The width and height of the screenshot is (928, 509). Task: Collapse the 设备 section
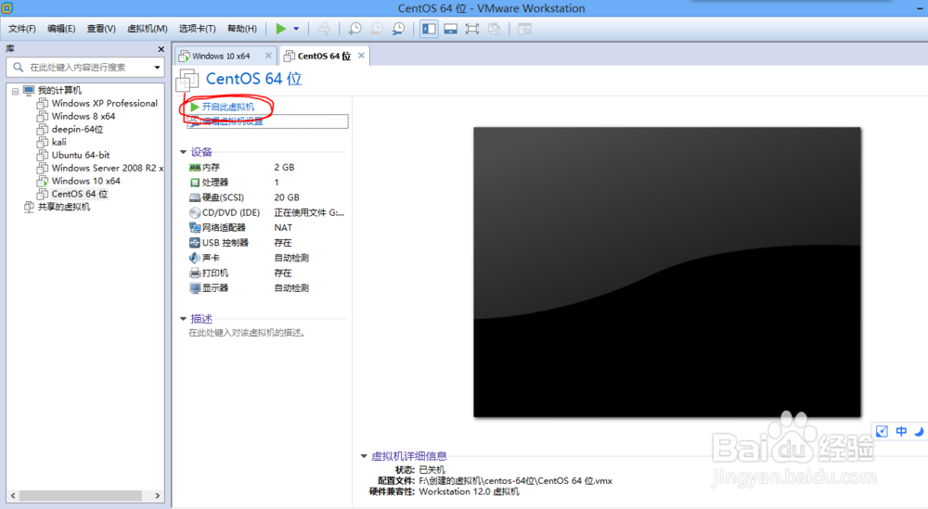183,152
